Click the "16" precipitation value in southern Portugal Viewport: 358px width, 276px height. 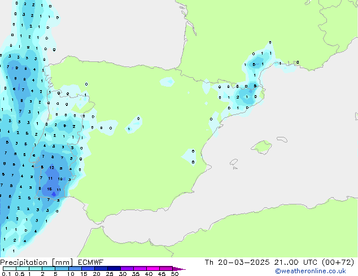coord(50,189)
